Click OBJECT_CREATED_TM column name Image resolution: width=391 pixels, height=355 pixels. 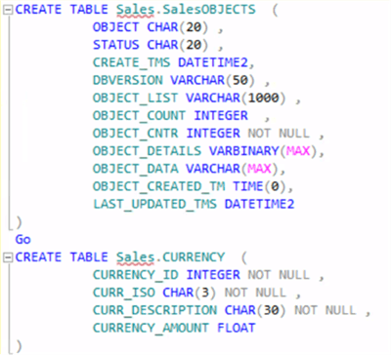[x=158, y=186]
